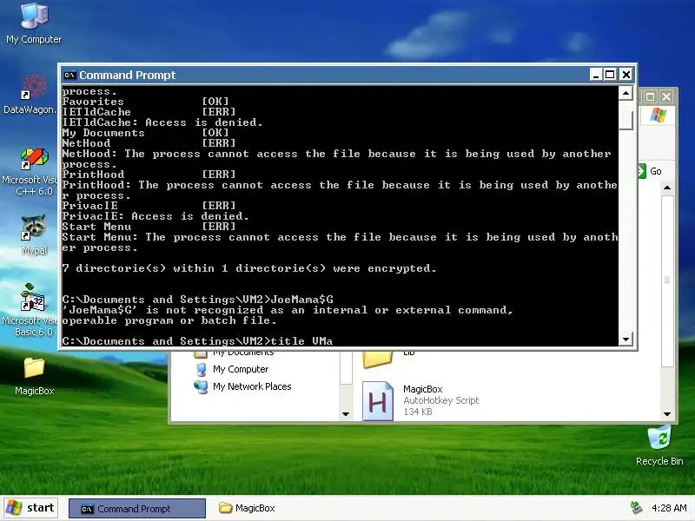Click Explorer file list scroll down arrow
This screenshot has width=695, height=521.
coord(667,414)
